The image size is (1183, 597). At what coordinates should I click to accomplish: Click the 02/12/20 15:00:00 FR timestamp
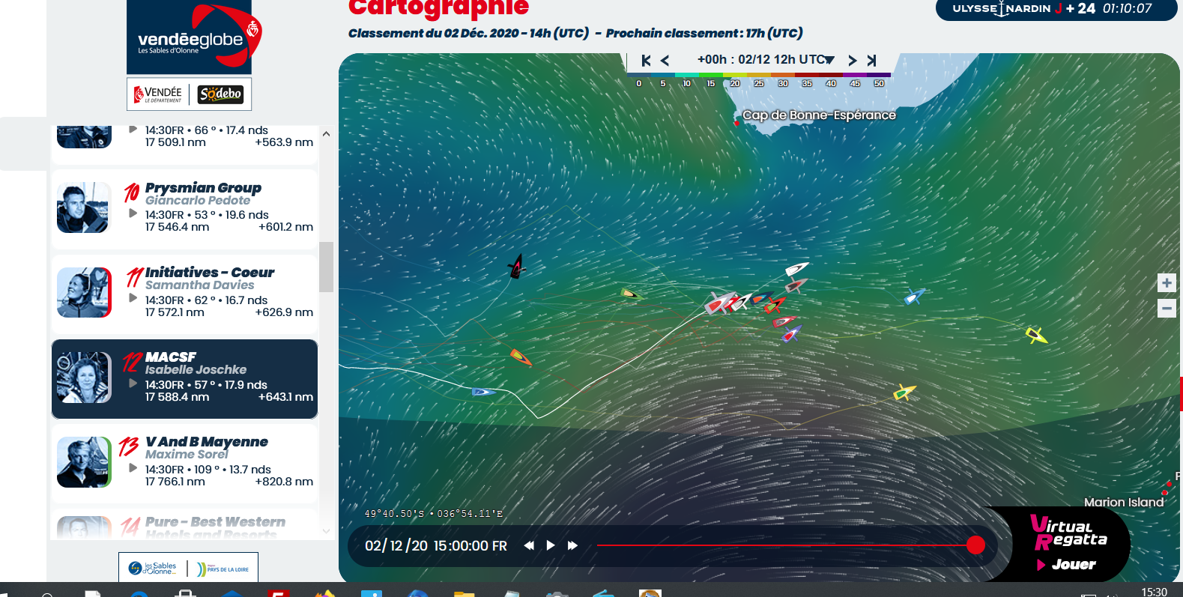coord(436,546)
